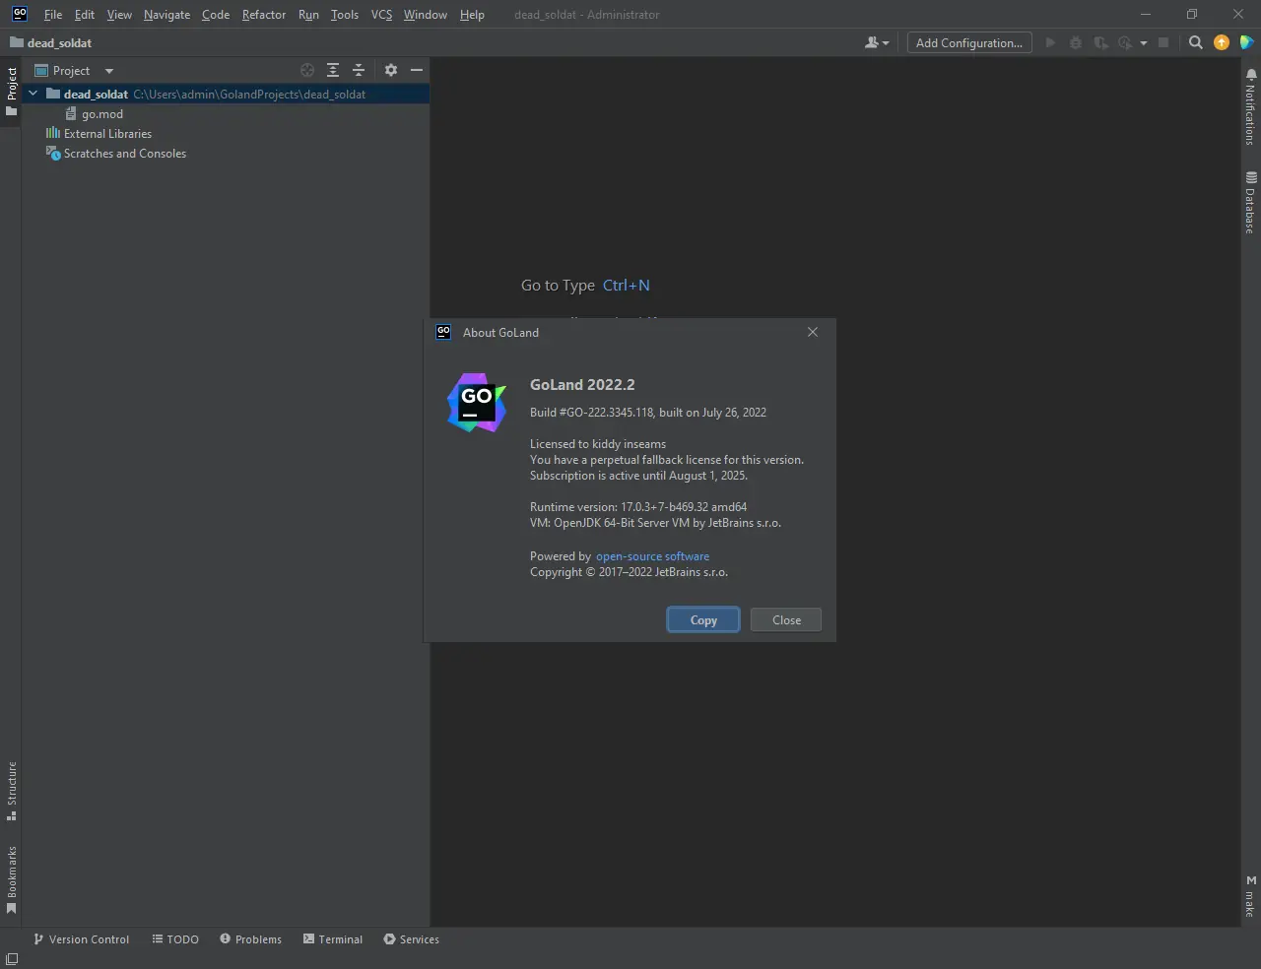The height and width of the screenshot is (969, 1261).
Task: Click the External Libraries bars icon
Action: tap(53, 134)
